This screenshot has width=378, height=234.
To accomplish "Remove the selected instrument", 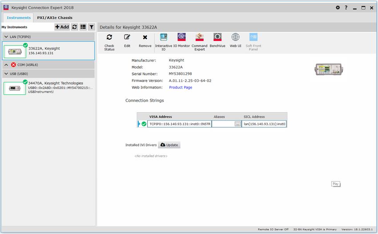I will click(x=145, y=37).
